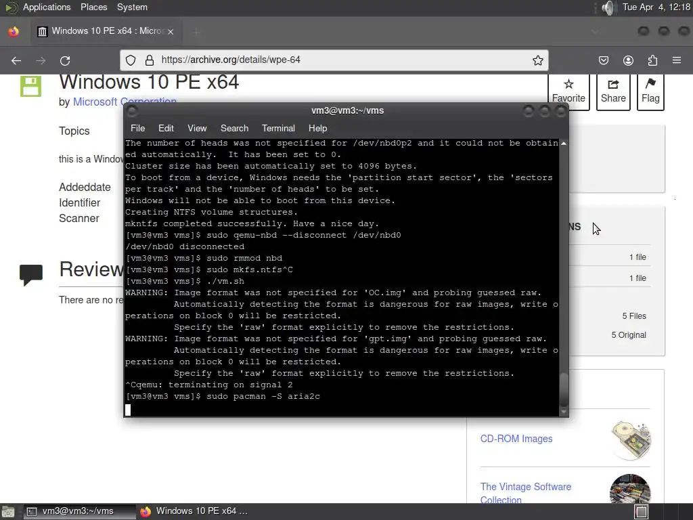Click the Firefox logo in the tab bar
The height and width of the screenshot is (520, 693).
point(14,31)
